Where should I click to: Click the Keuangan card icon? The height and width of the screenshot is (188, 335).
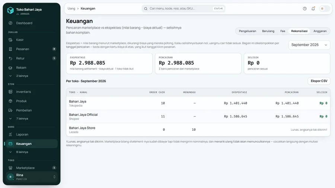pos(10,144)
